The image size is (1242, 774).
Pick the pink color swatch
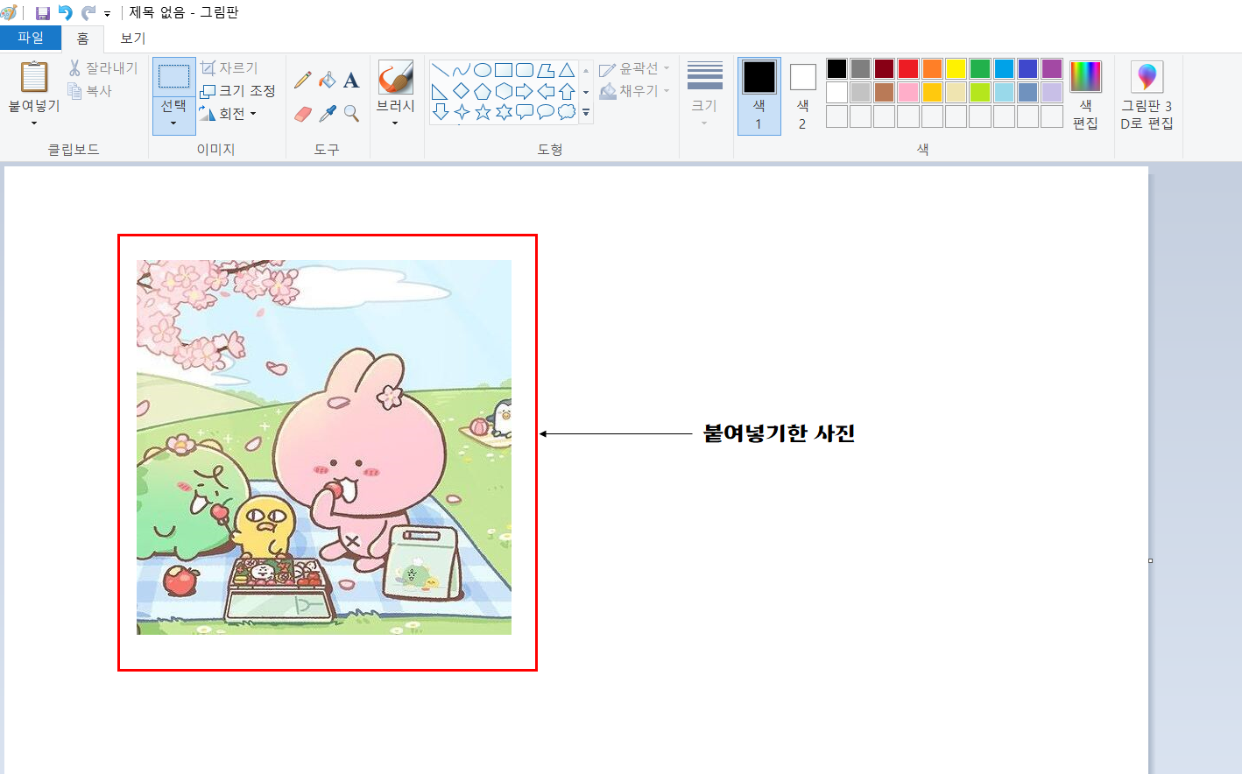tap(908, 92)
